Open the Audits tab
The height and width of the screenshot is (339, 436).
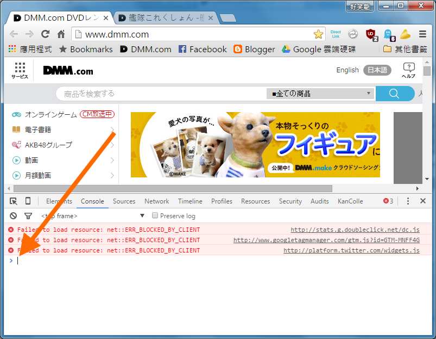coord(319,201)
